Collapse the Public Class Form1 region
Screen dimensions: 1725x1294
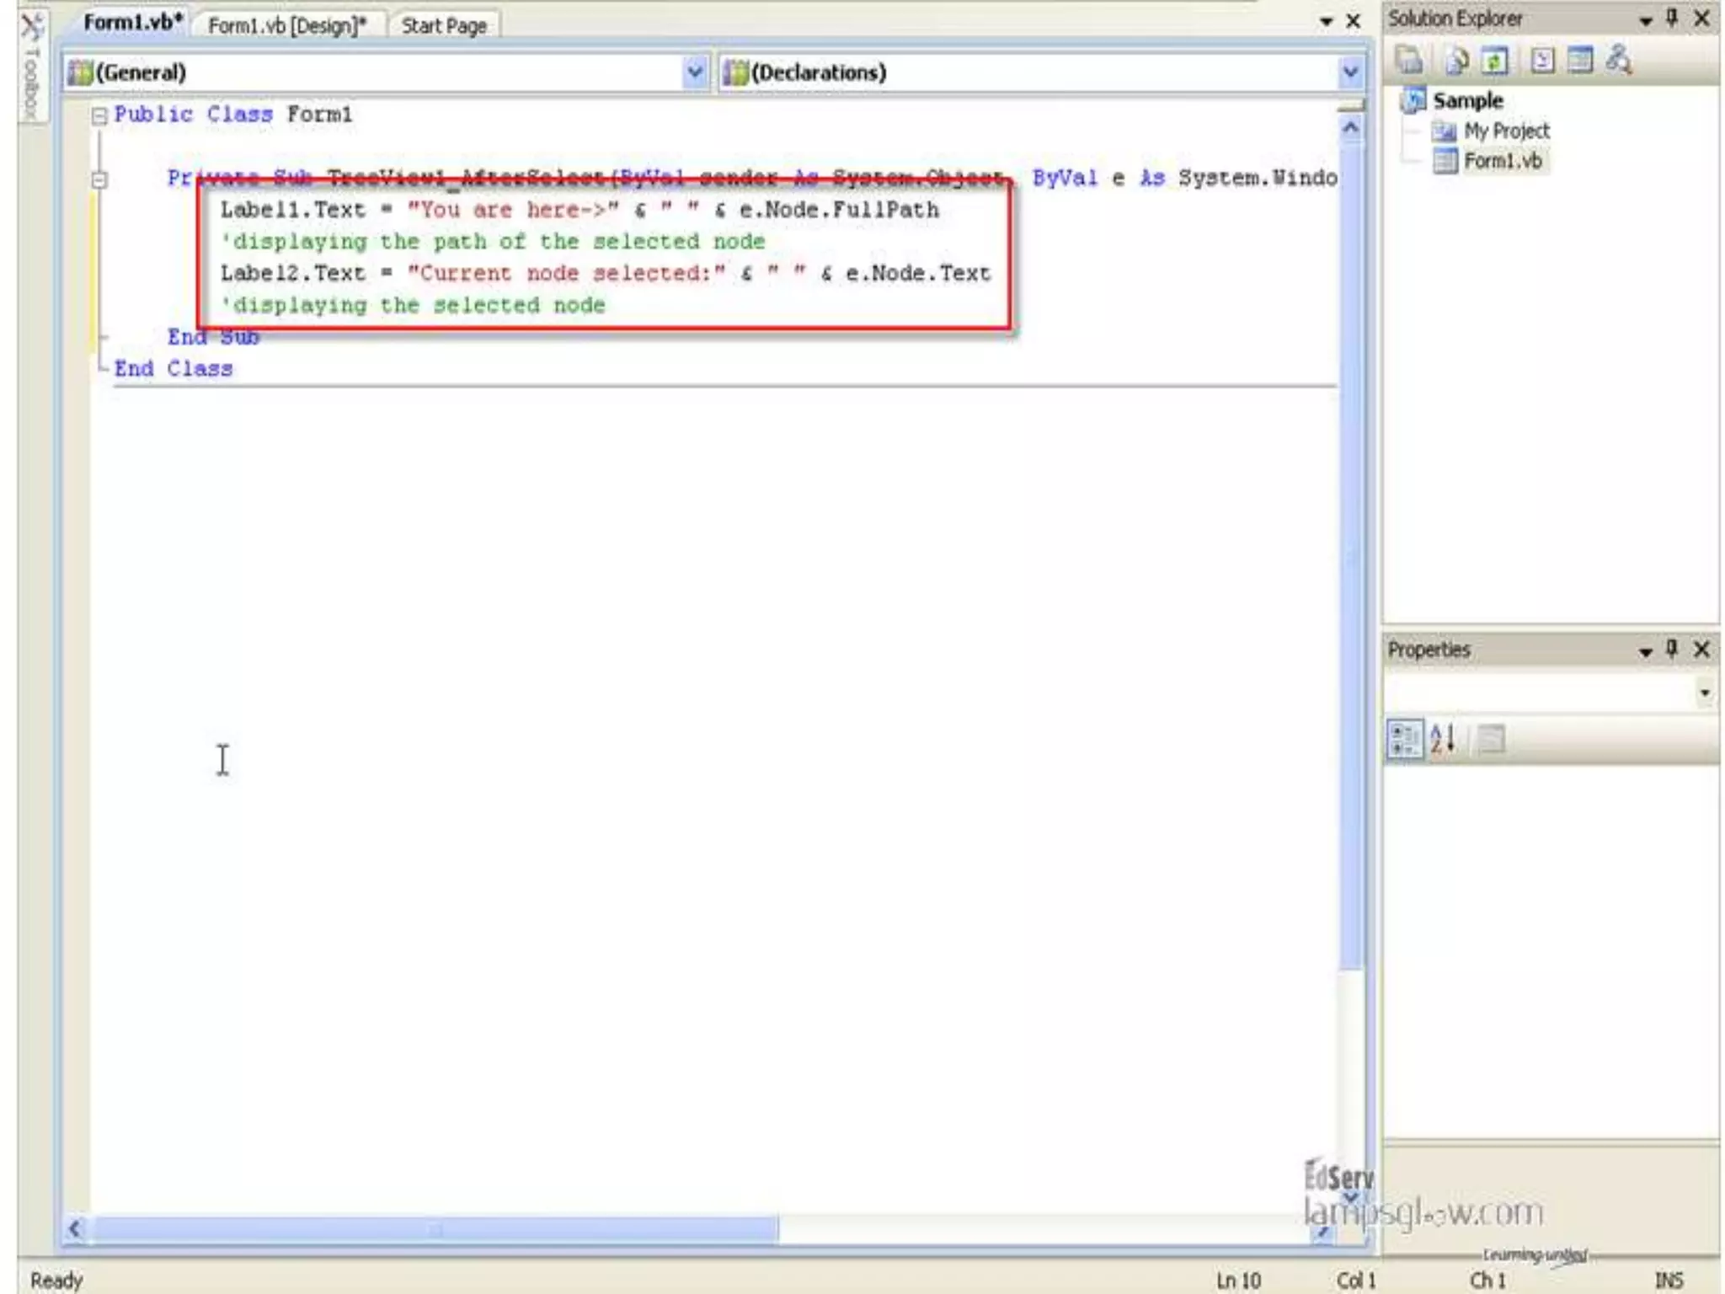point(99,115)
